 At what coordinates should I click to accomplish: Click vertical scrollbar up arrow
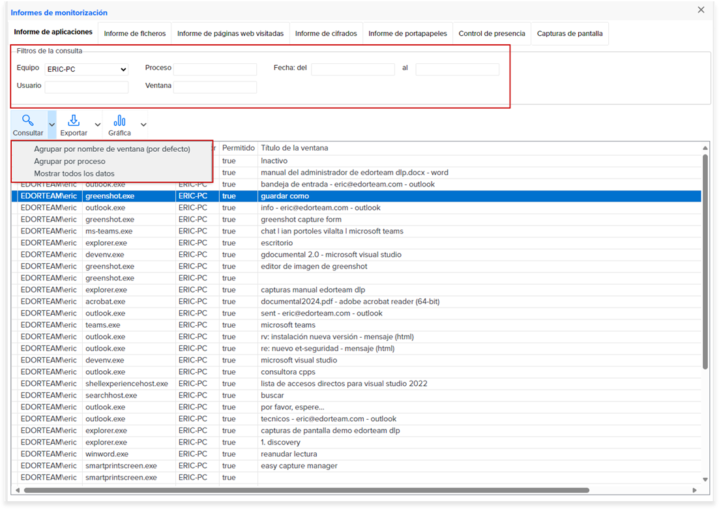[x=705, y=148]
